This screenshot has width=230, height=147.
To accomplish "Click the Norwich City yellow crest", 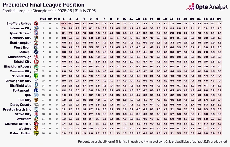I will click(x=36, y=76).
